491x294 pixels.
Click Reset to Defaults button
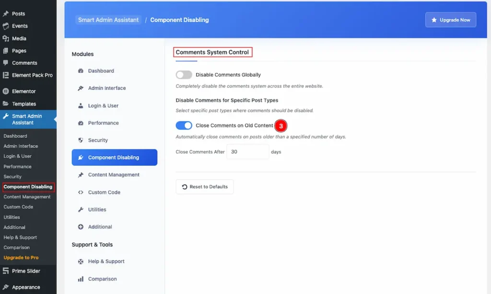pyautogui.click(x=204, y=187)
